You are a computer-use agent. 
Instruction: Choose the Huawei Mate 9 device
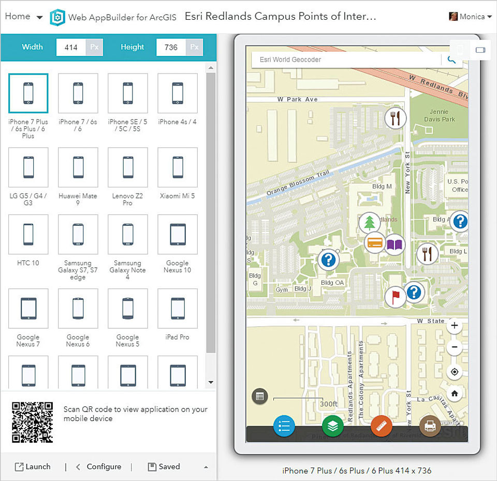coord(78,167)
